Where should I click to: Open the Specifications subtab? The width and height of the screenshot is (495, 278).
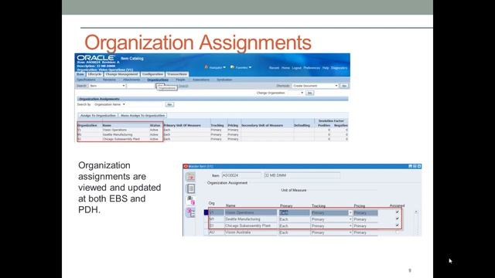[86, 80]
